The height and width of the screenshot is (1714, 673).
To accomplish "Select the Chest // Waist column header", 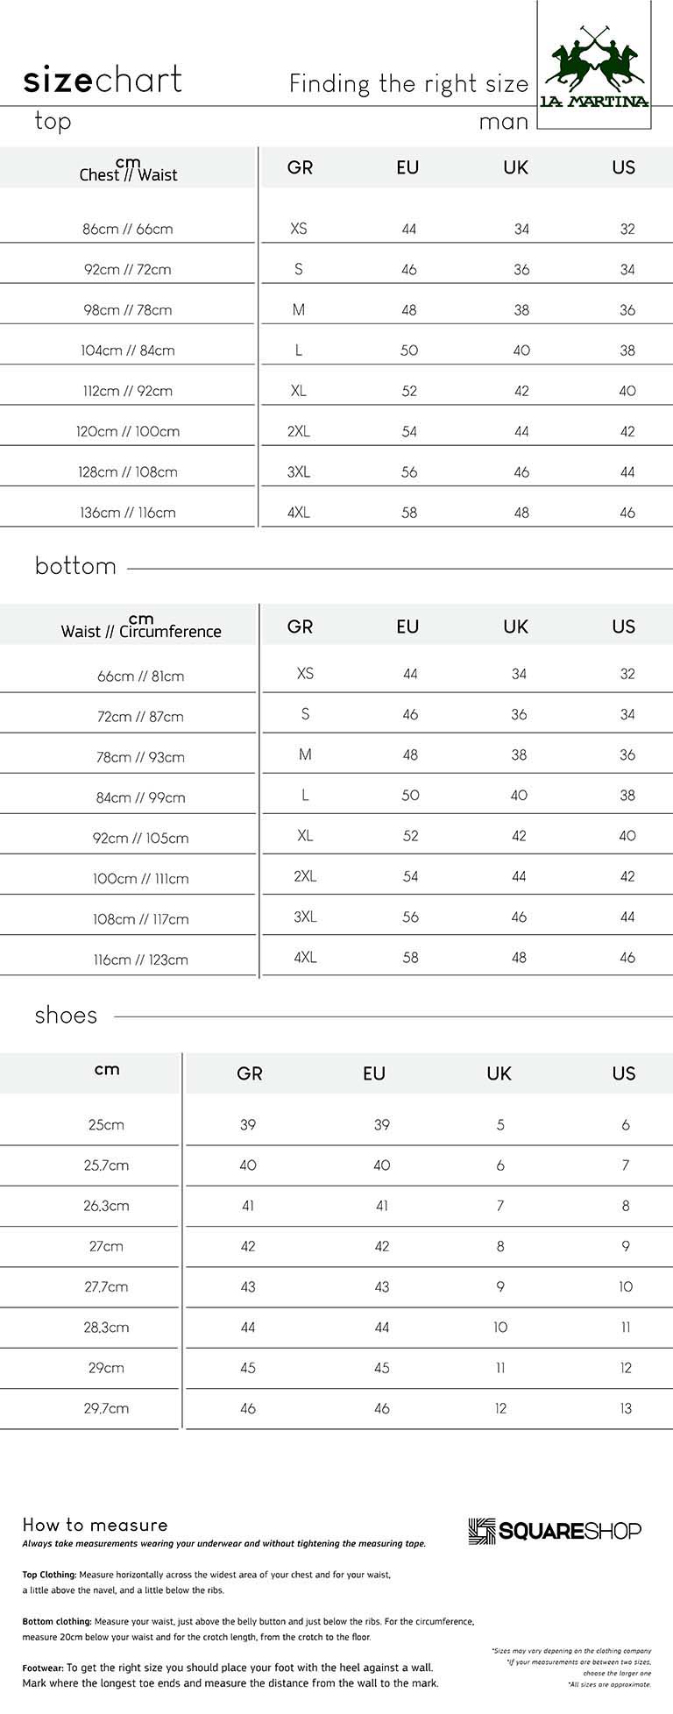I will (x=128, y=169).
